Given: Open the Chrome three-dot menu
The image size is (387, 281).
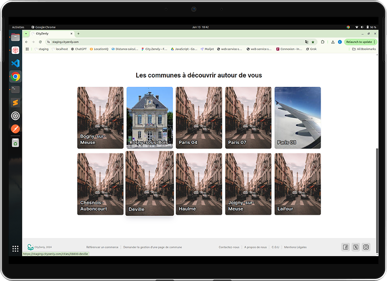Looking at the screenshot, I should [x=374, y=42].
